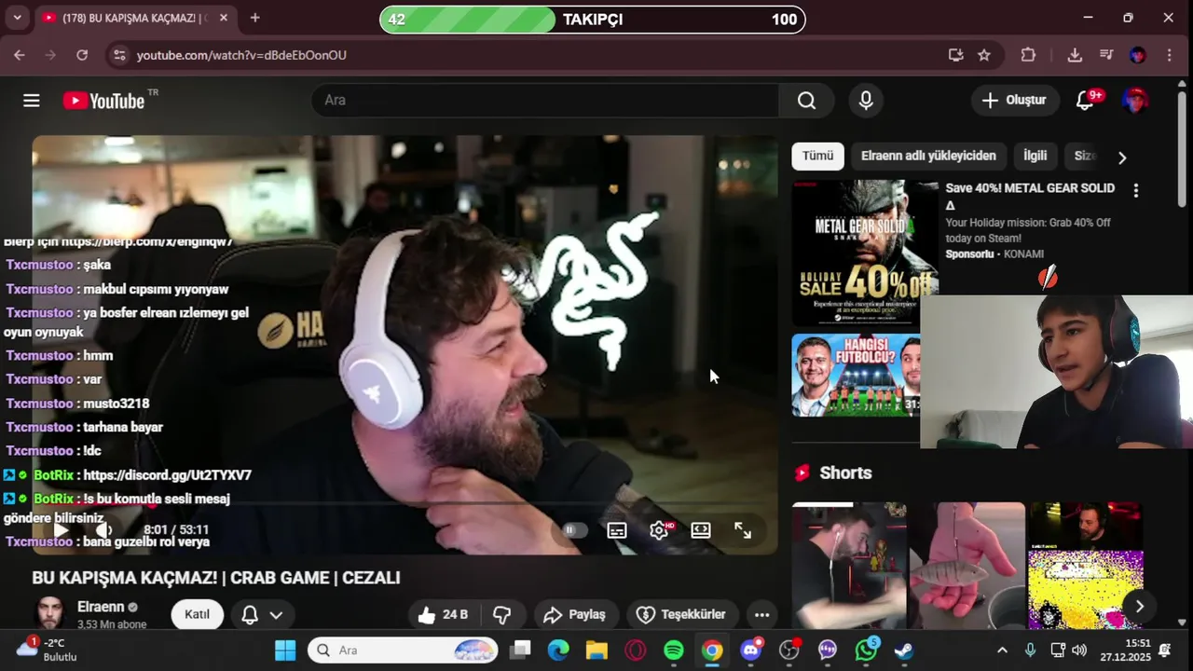View site information icon in address bar

click(x=118, y=55)
